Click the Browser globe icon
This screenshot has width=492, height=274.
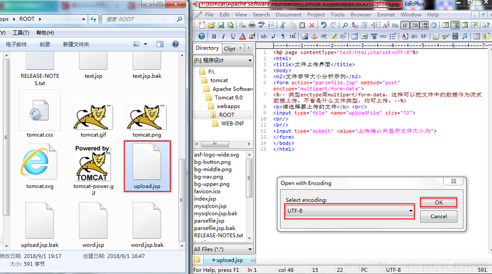pyautogui.click(x=202, y=36)
